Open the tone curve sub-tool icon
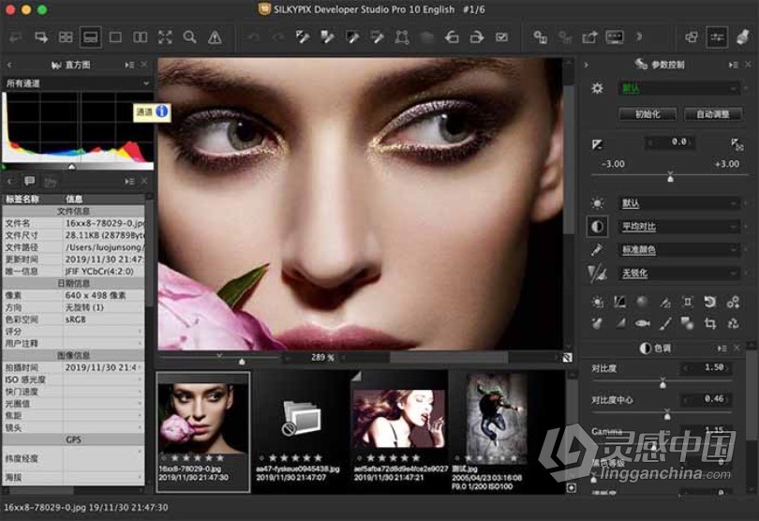This screenshot has height=521, width=759. (x=619, y=302)
